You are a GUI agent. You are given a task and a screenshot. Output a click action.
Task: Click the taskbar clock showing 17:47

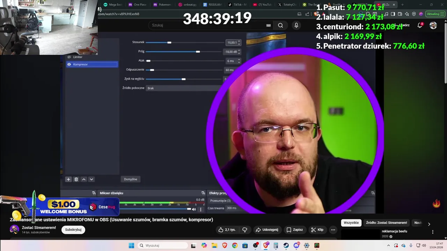[437, 245]
